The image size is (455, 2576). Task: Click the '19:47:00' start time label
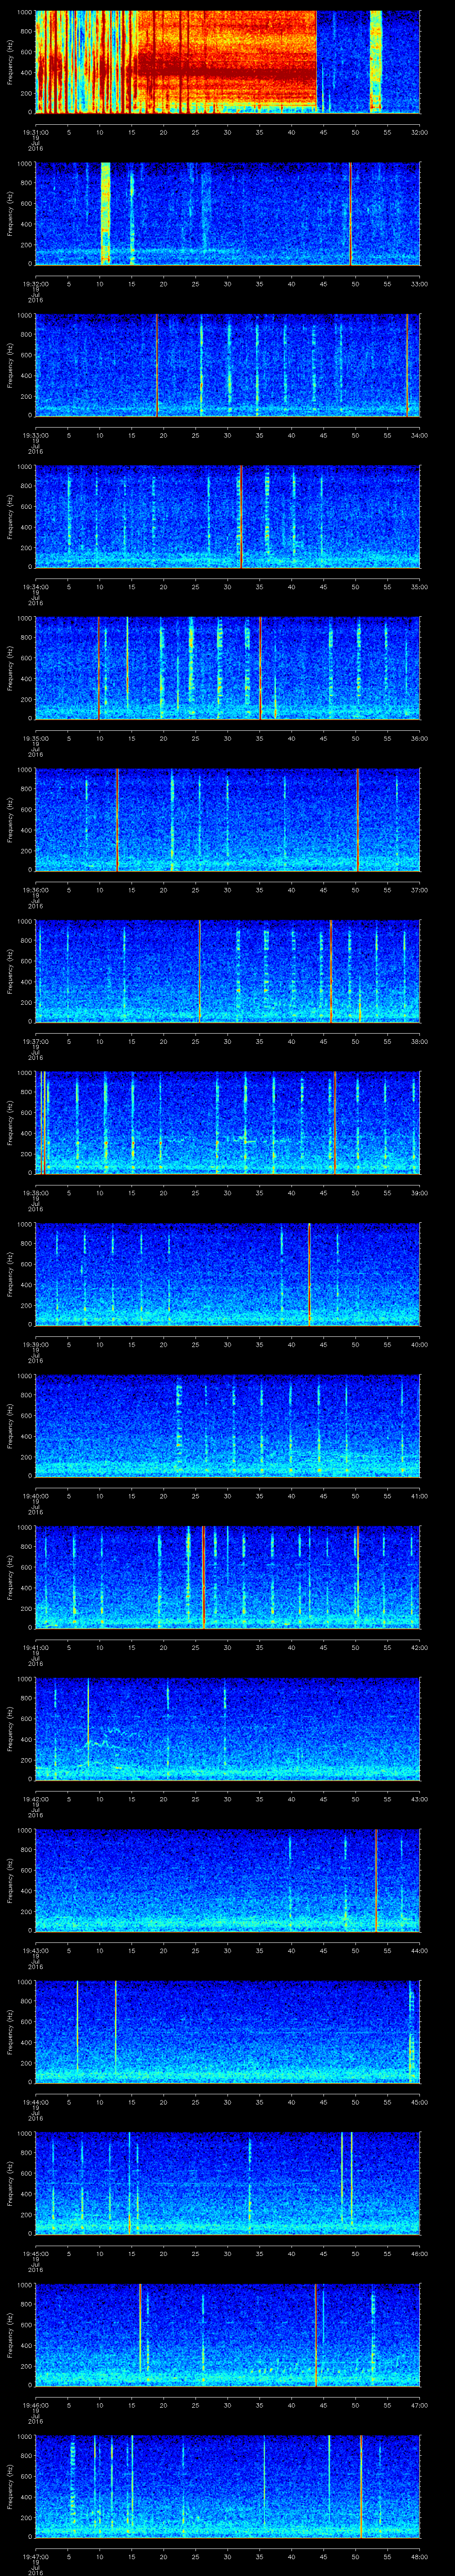(x=35, y=2556)
